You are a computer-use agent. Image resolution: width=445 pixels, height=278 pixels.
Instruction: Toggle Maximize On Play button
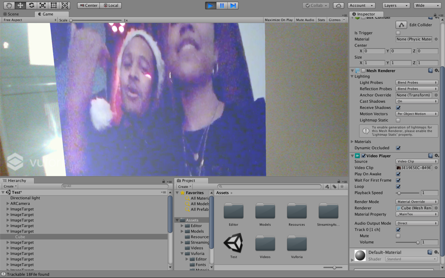click(x=279, y=20)
